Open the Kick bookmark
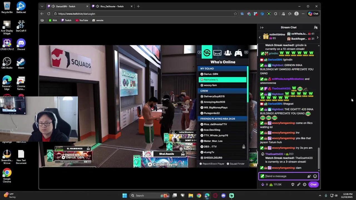 (53, 20)
